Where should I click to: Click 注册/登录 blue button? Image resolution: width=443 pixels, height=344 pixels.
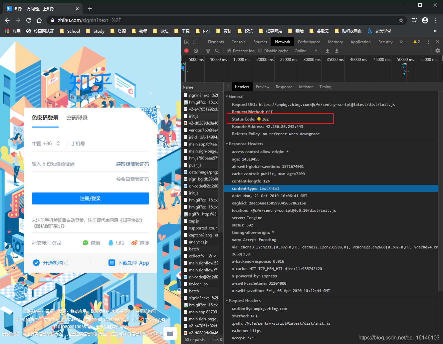[90, 198]
